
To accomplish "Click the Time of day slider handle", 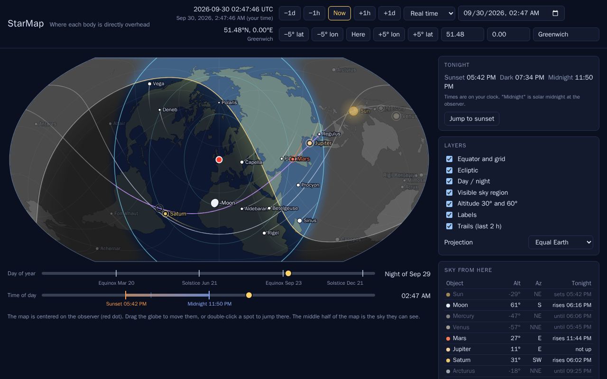I will 249,295.
